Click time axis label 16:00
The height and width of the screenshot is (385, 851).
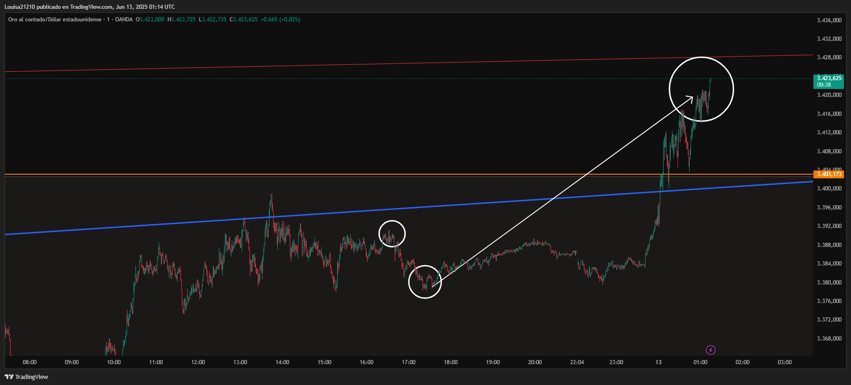366,362
